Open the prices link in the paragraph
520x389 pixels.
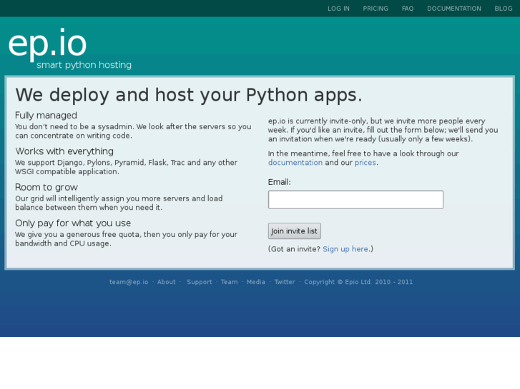365,163
